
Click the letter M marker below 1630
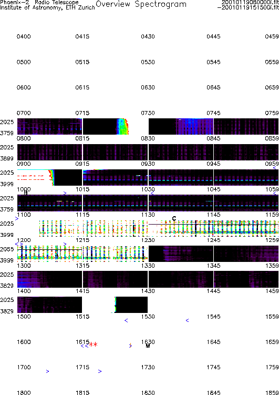coord(148,346)
